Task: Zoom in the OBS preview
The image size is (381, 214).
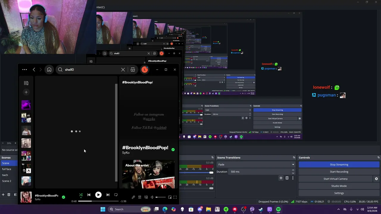Action: pyautogui.click(x=15, y=143)
